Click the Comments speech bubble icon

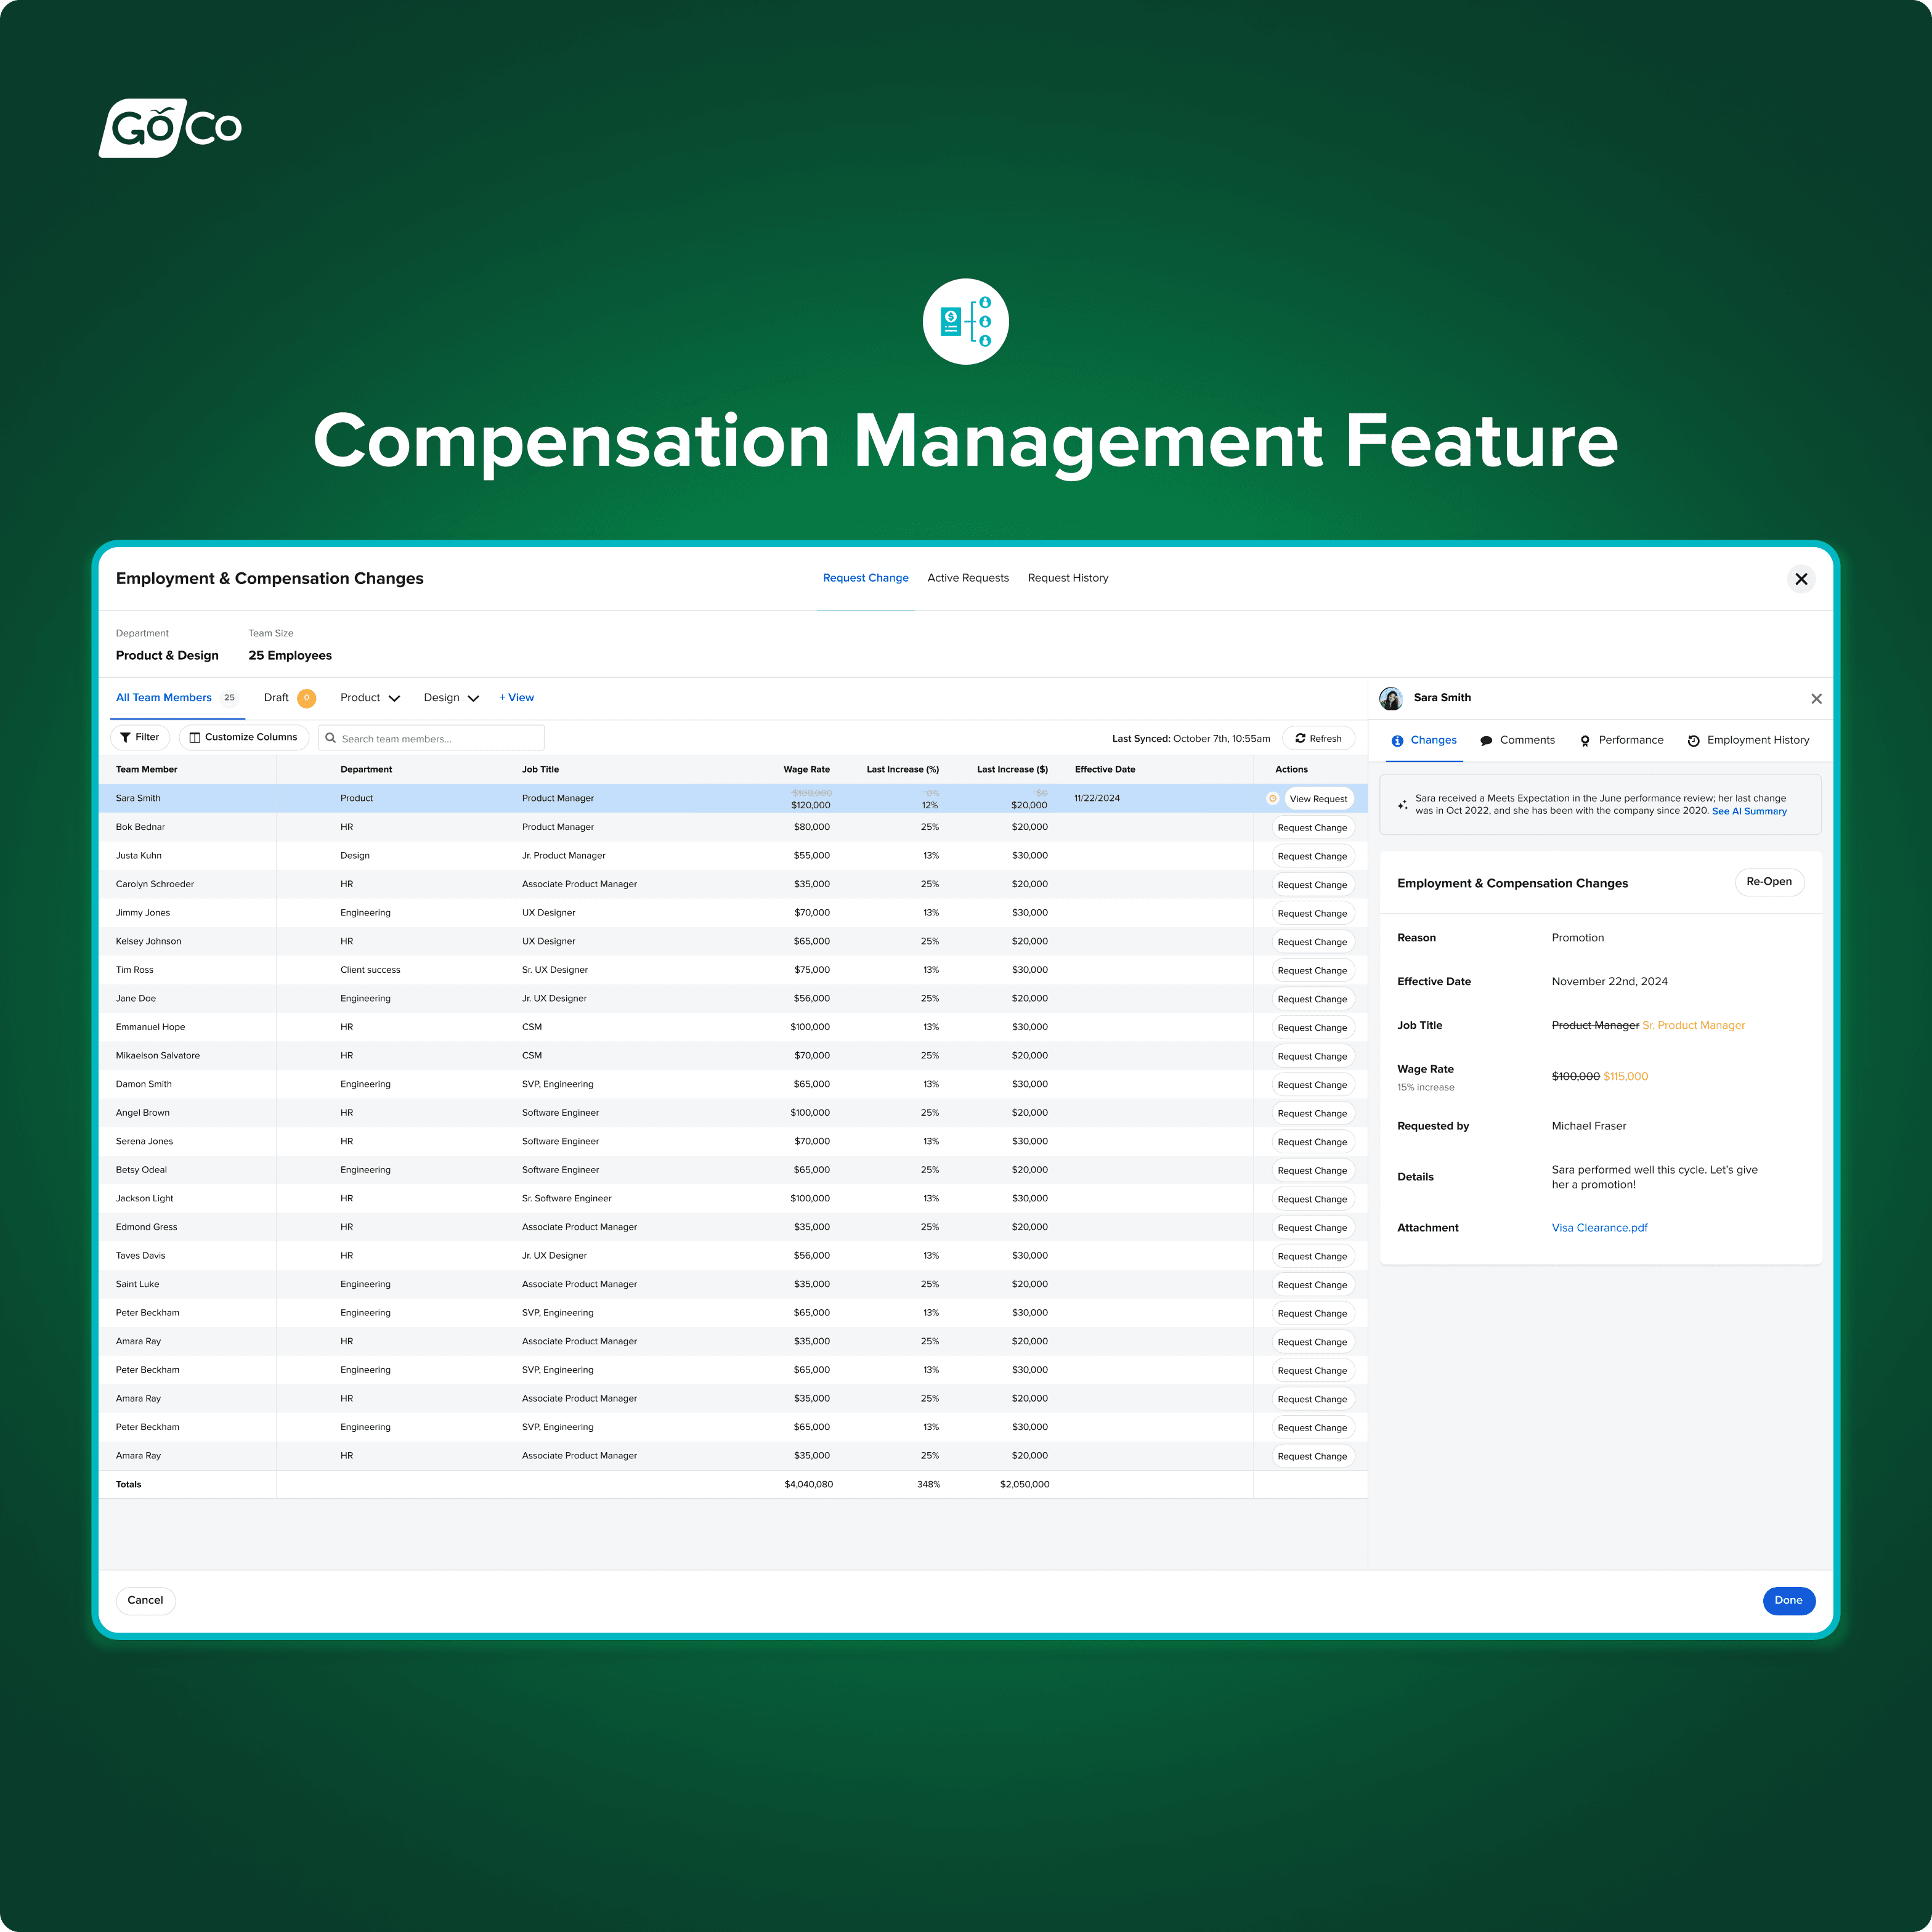[1486, 741]
